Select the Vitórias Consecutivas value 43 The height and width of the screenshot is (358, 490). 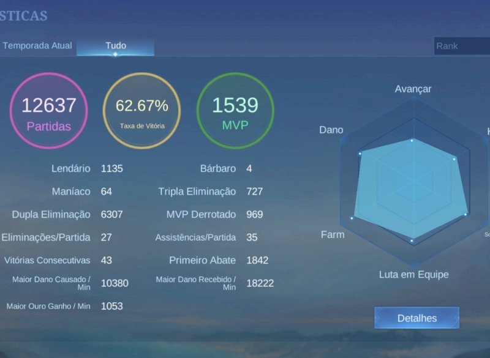(x=106, y=260)
